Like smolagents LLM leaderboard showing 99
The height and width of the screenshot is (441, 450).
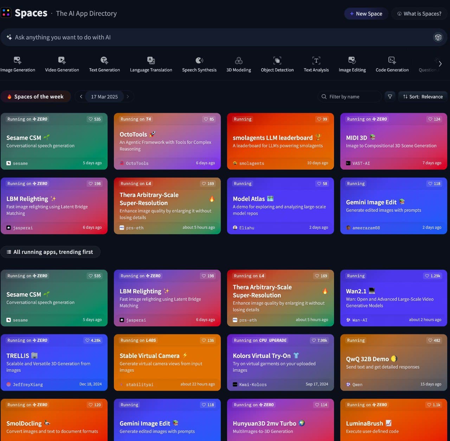pos(322,119)
